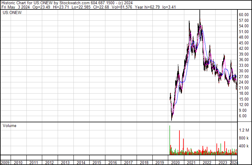
Task: Click the 2015 year label
Action: click(97, 163)
